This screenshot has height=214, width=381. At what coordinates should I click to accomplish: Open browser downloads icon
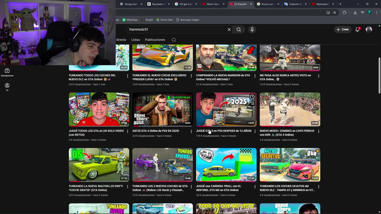[x=355, y=12]
